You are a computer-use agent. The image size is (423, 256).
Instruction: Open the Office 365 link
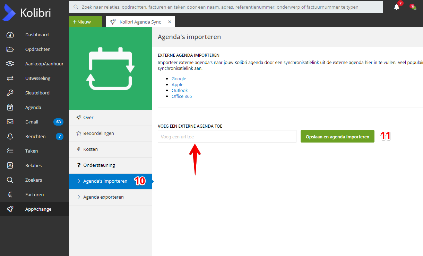pyautogui.click(x=182, y=96)
